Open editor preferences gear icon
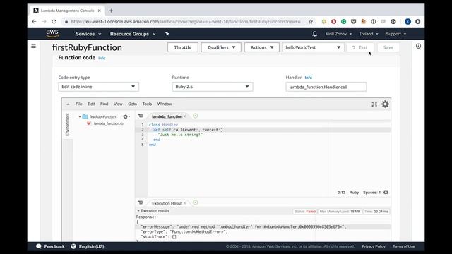 point(385,104)
